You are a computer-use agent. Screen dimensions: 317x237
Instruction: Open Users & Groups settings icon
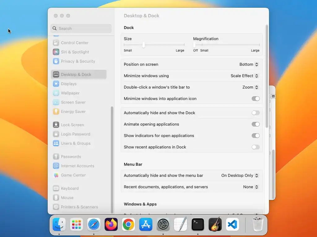point(56,143)
